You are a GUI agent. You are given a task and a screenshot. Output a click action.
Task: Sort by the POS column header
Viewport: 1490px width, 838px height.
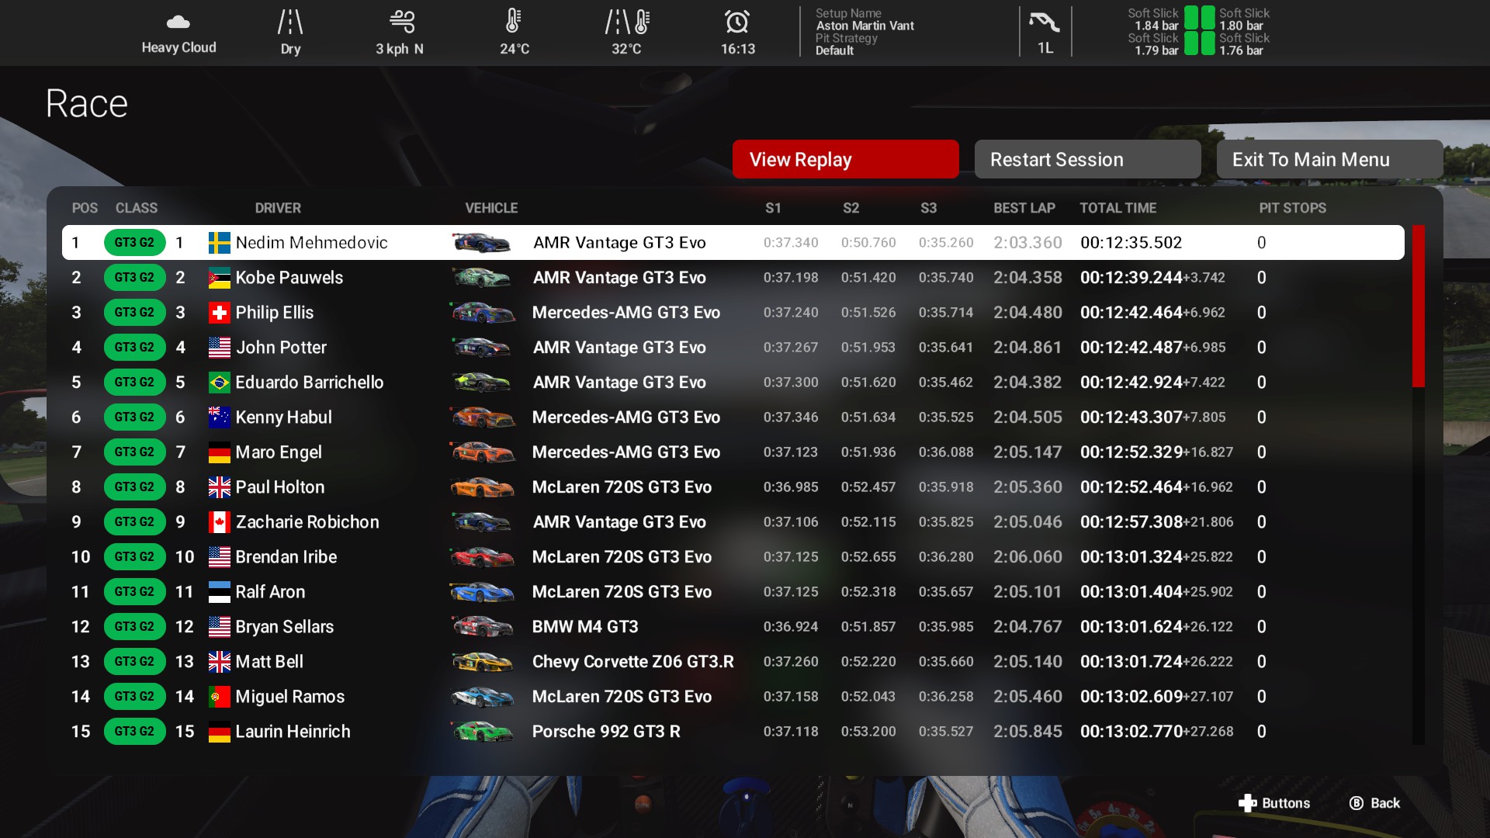tap(85, 208)
